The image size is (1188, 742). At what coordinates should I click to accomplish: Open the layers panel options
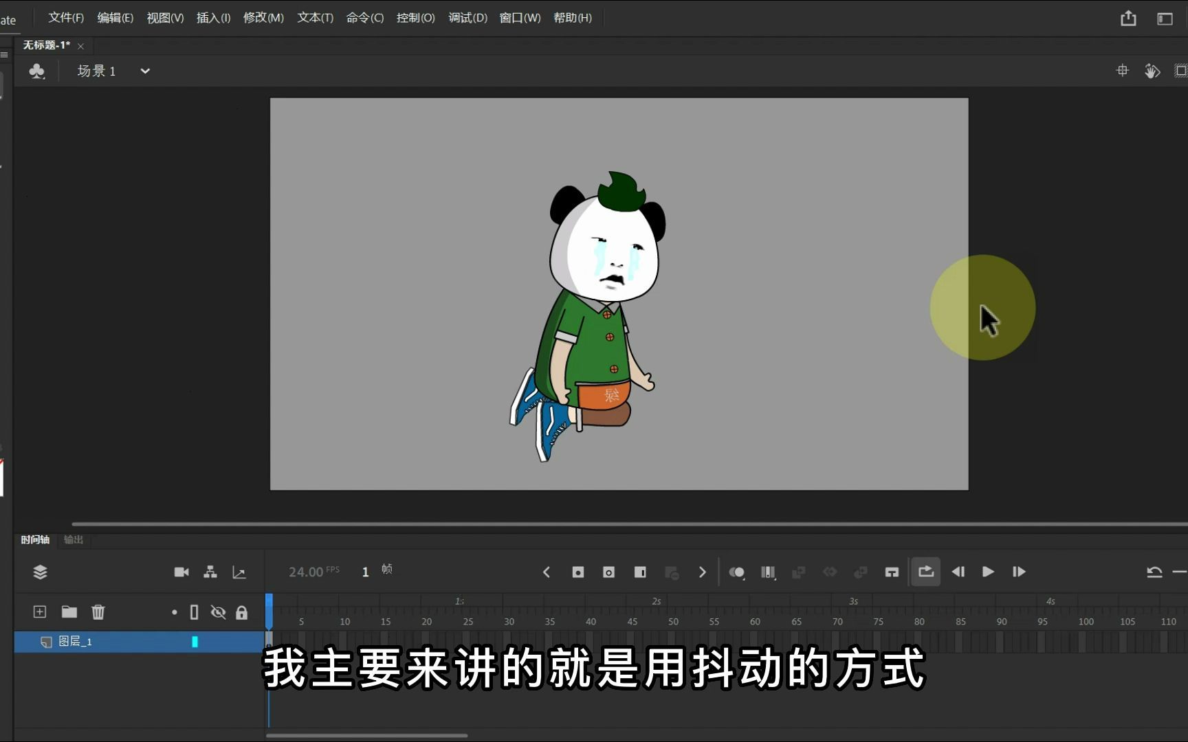click(x=40, y=572)
